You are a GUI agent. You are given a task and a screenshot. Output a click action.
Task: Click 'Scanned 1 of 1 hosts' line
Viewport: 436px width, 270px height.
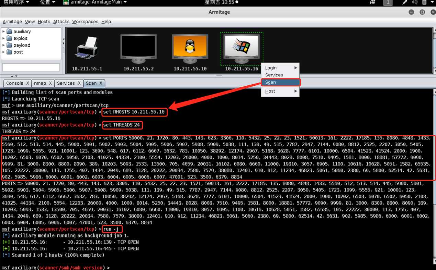tap(53, 255)
